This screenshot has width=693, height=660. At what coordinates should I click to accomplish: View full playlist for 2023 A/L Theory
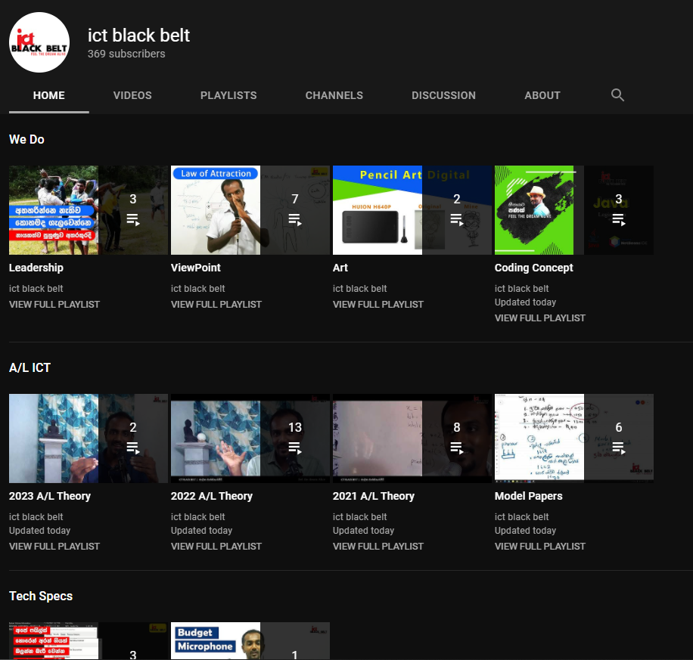(x=54, y=547)
